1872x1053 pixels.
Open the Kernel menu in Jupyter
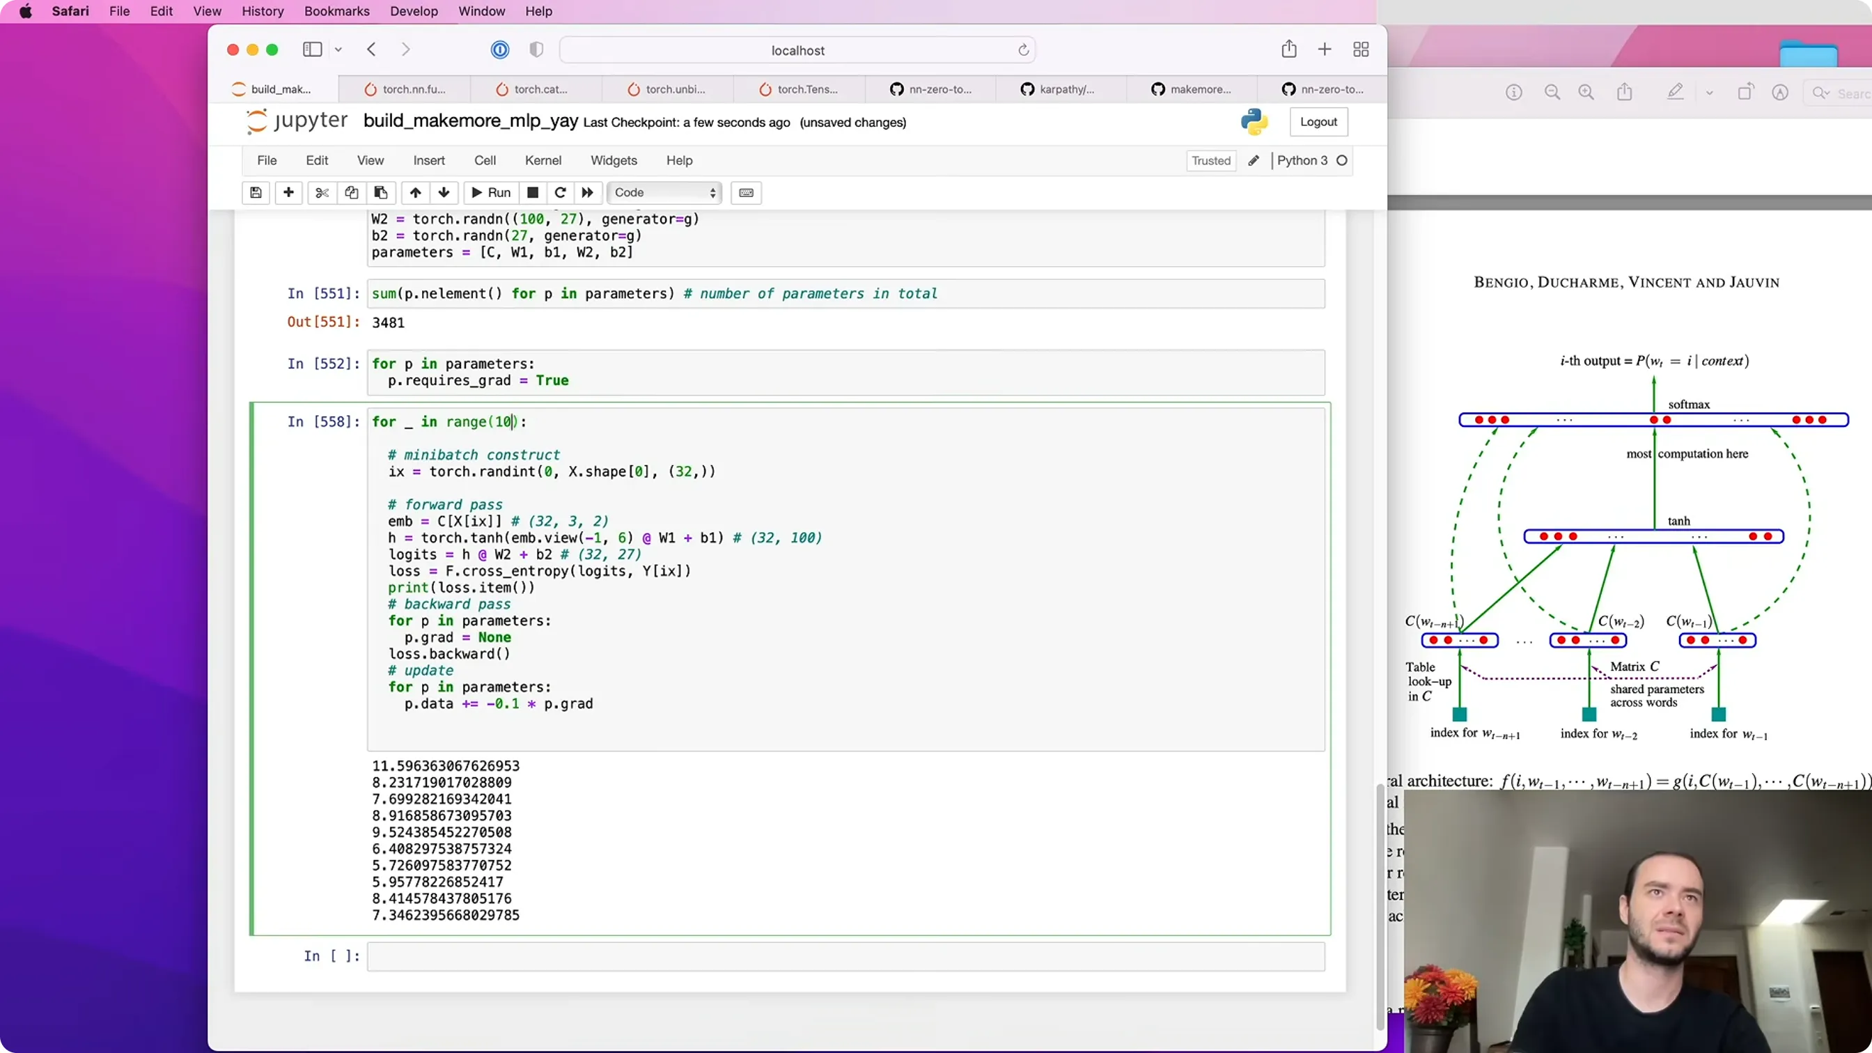coord(543,161)
